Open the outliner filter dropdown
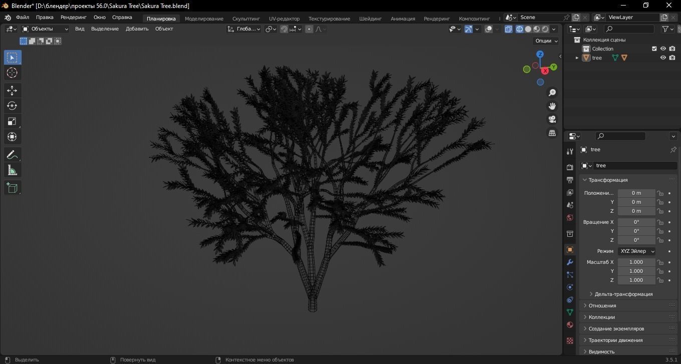The height and width of the screenshot is (364, 681). coord(668,29)
